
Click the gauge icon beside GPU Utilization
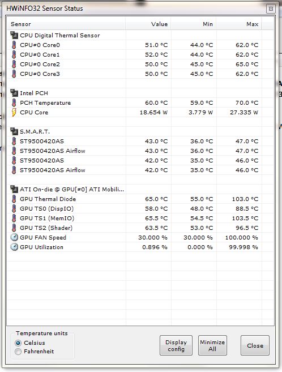click(14, 247)
